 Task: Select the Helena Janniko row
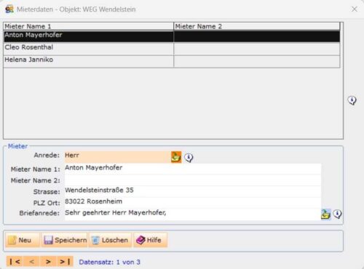(x=172, y=62)
